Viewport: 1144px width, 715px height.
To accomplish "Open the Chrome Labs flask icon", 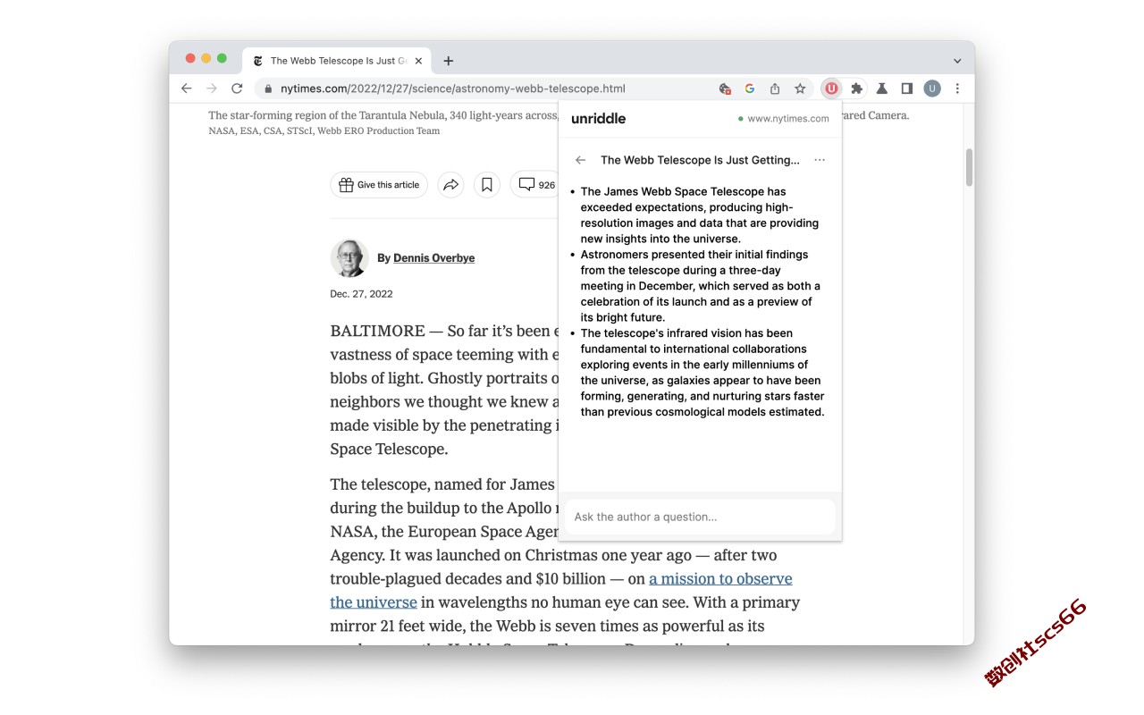I will tap(881, 88).
